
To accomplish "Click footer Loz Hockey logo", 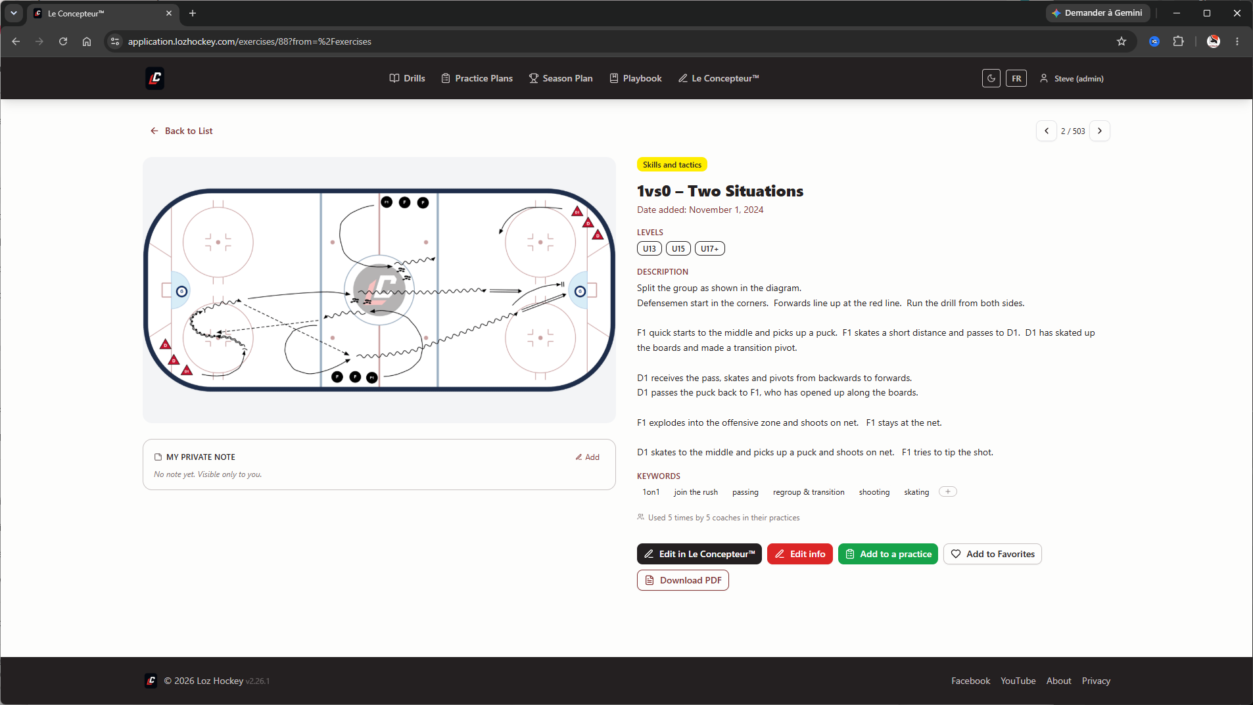I will [x=151, y=681].
